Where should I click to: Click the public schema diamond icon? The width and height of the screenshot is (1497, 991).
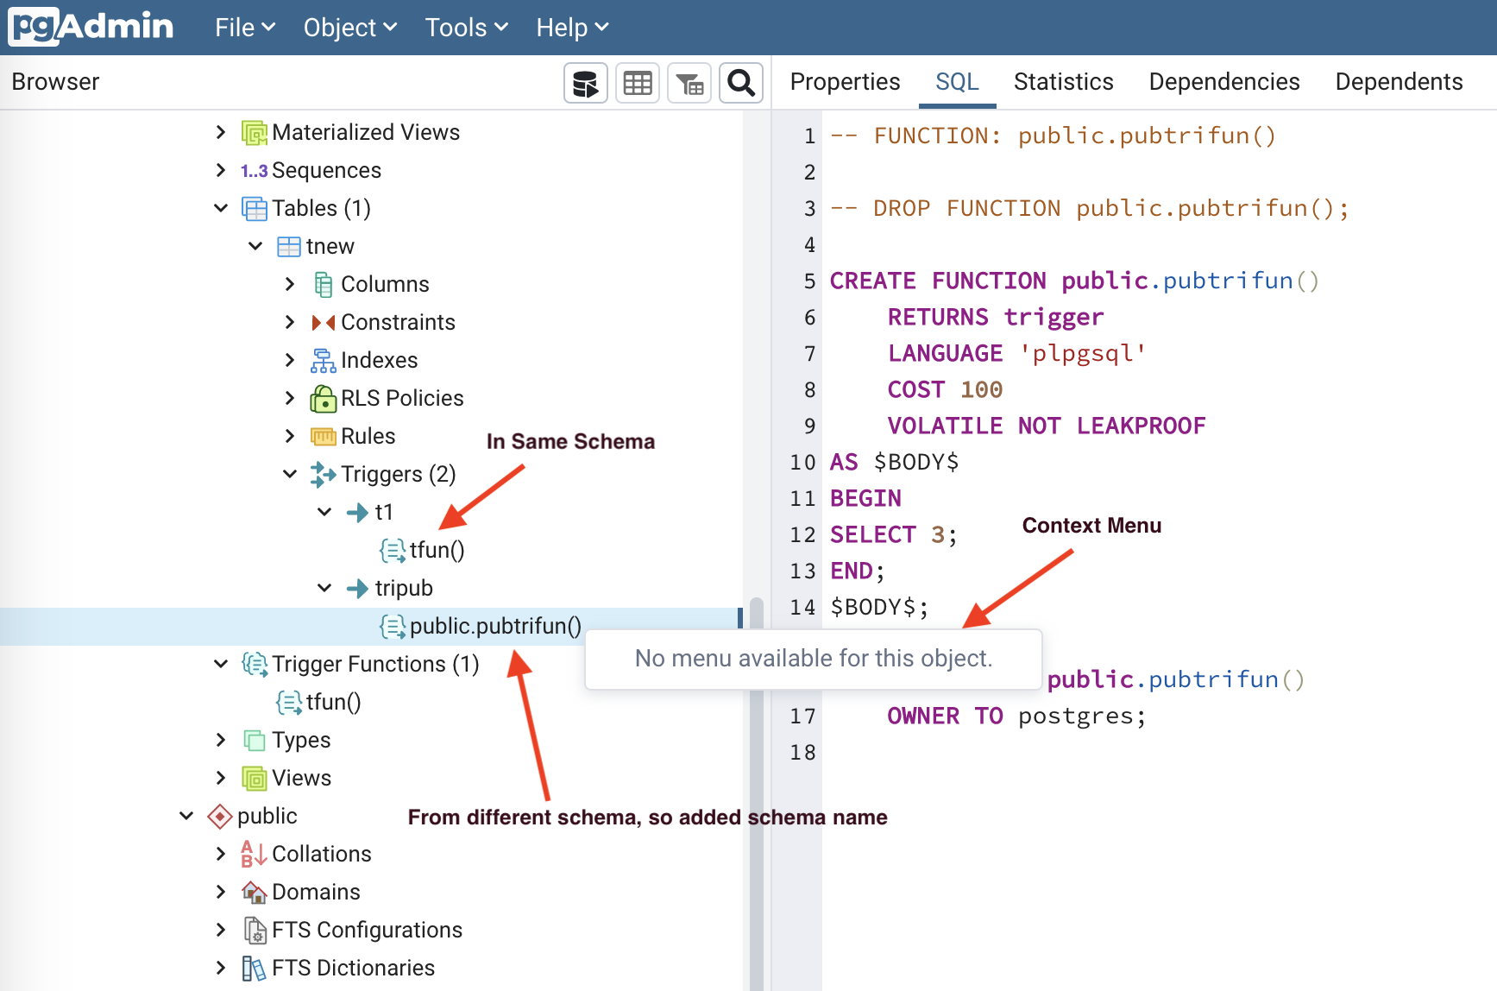pyautogui.click(x=220, y=817)
